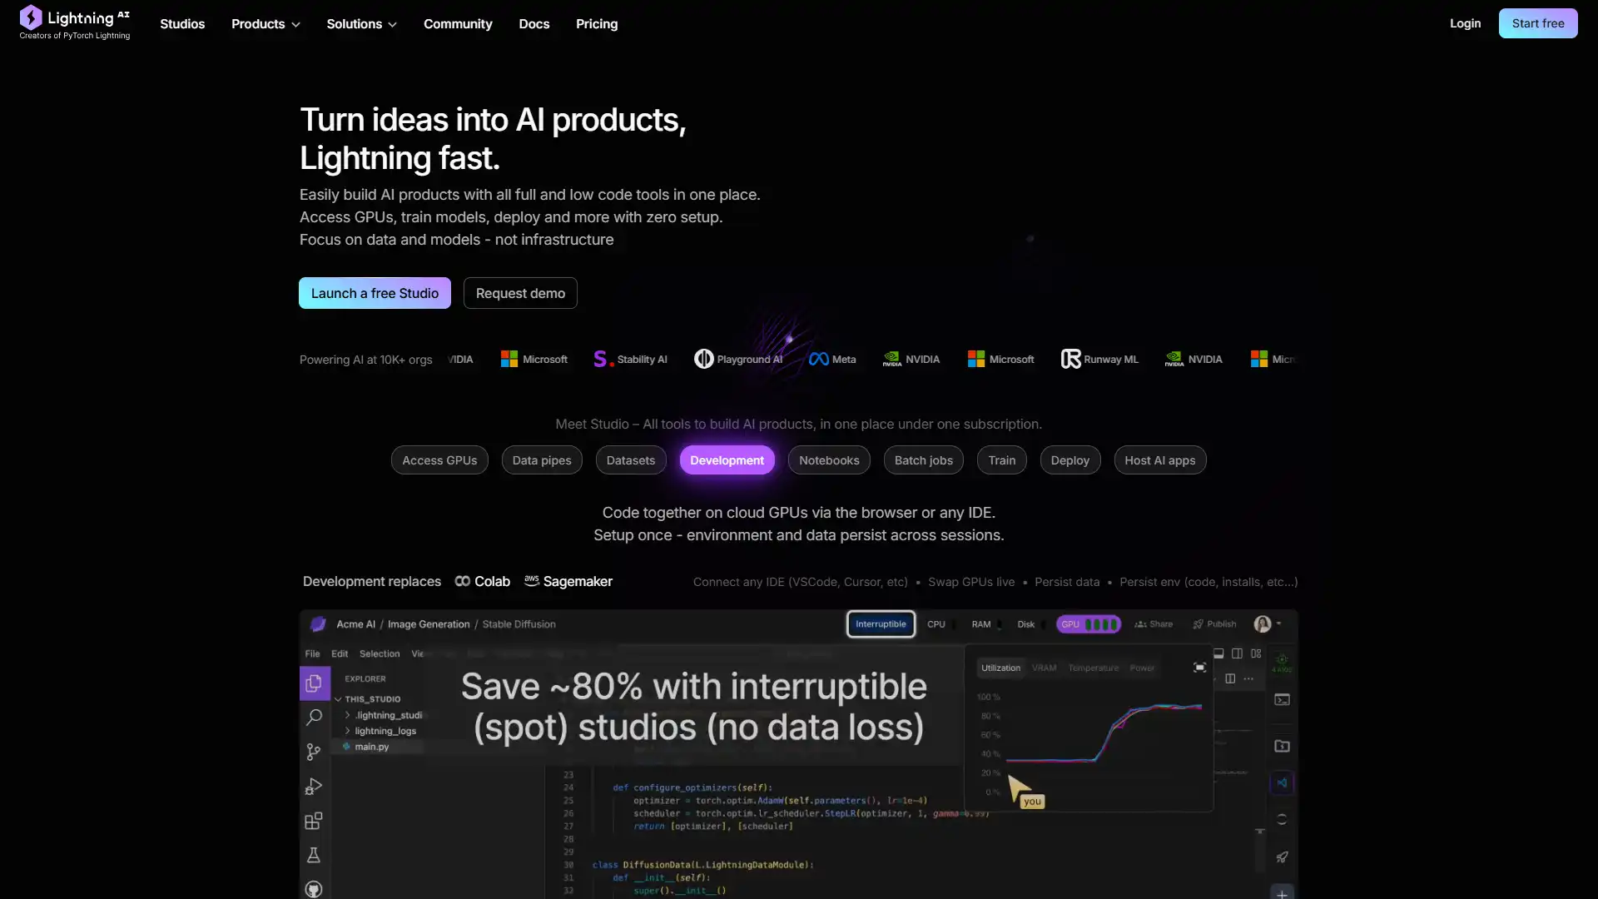This screenshot has width=1598, height=899.
Task: Click the Launch a free Studio button
Action: (375, 292)
